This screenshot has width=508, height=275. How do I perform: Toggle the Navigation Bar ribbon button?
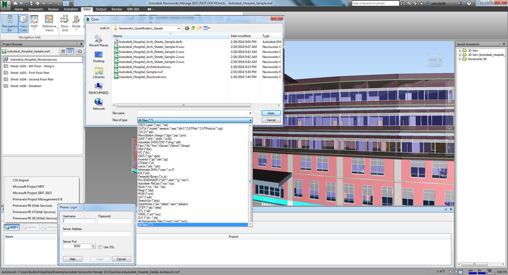pyautogui.click(x=10, y=23)
